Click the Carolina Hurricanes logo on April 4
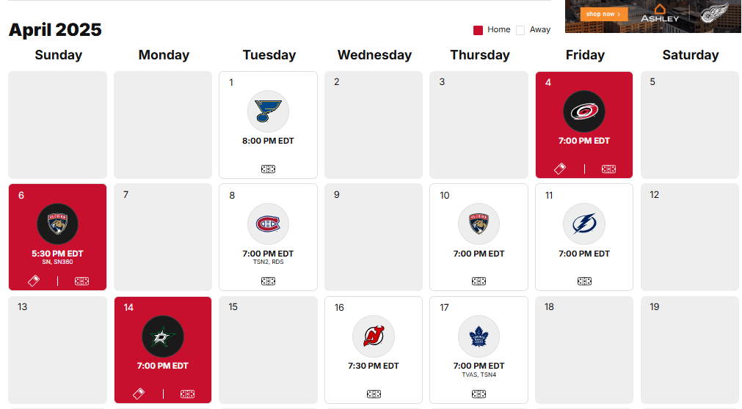742x409 pixels. pos(584,111)
